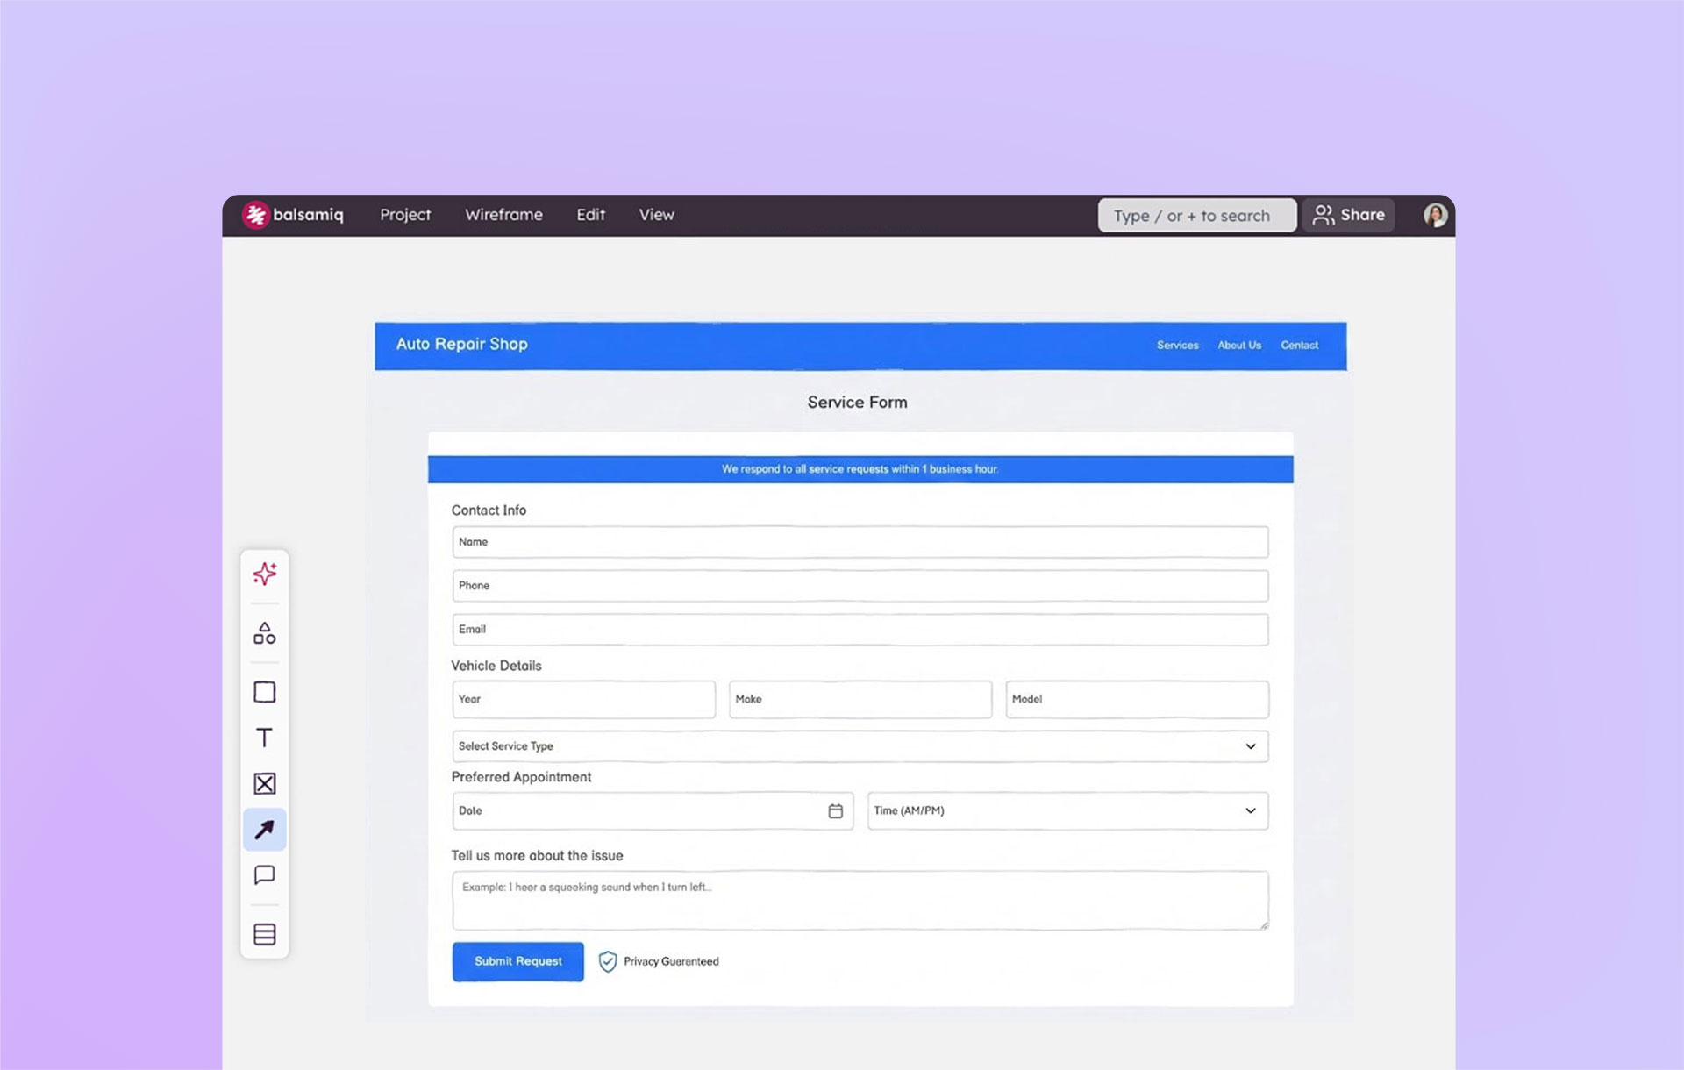Screen dimensions: 1684x1070
Task: Open the Contact link in the wireframe navbar
Action: click(1299, 345)
